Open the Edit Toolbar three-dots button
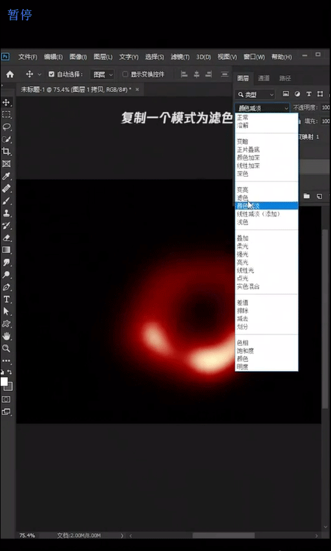 click(6, 361)
